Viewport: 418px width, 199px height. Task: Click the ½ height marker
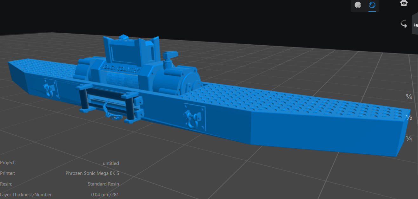[x=409, y=118]
